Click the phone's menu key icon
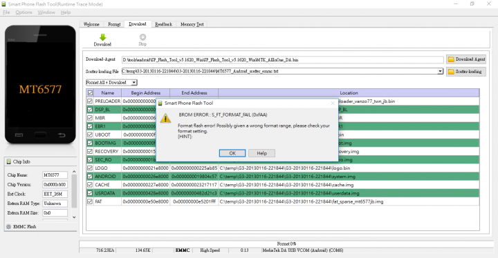 tap(19, 135)
